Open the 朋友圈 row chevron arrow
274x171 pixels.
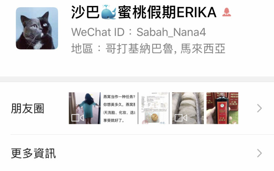coord(259,108)
